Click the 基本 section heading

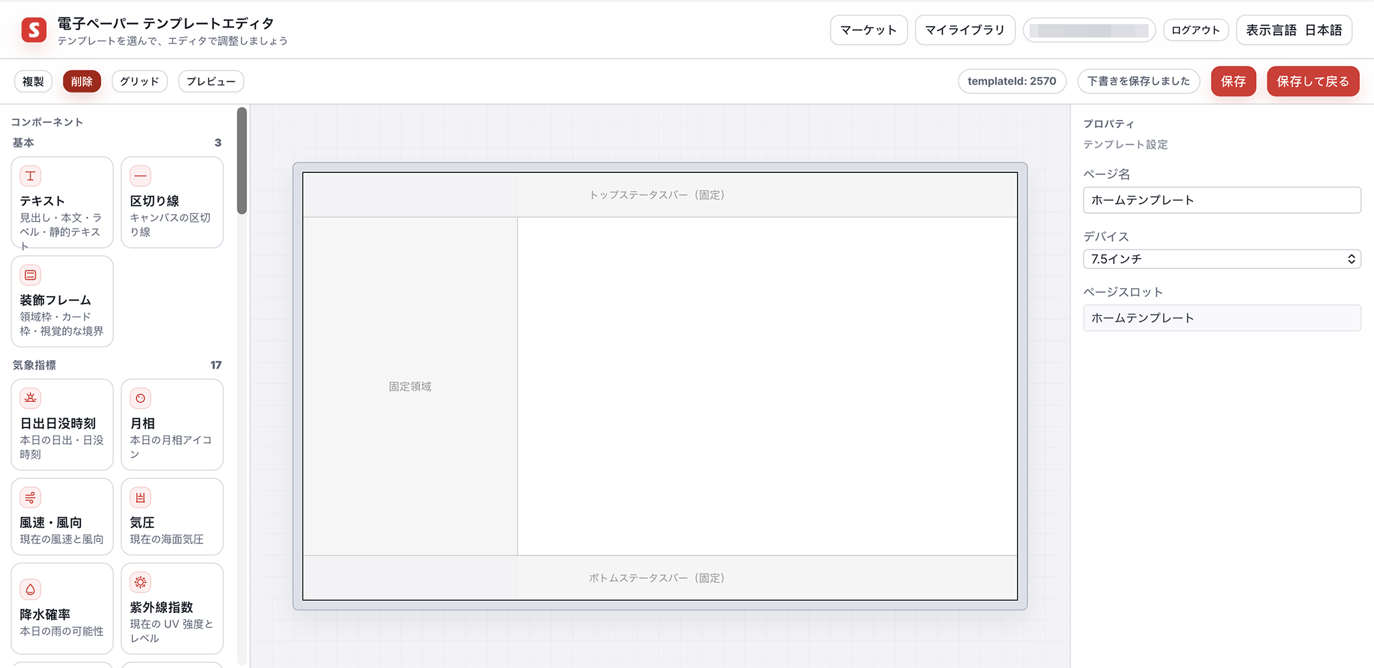tap(23, 143)
